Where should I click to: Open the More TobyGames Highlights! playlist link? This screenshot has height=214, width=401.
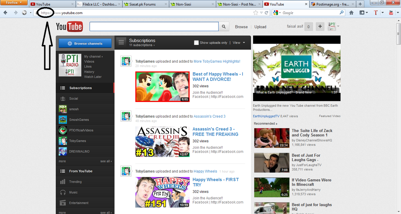(217, 62)
